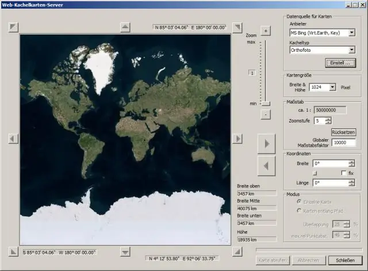Viewport: 368px width, 271px height.
Task: Close the Web-Kachelkarten-Server window
Action: (x=363, y=5)
